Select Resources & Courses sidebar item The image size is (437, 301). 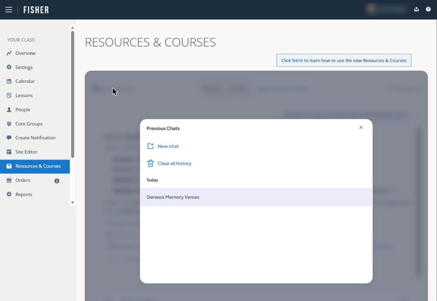pyautogui.click(x=35, y=166)
